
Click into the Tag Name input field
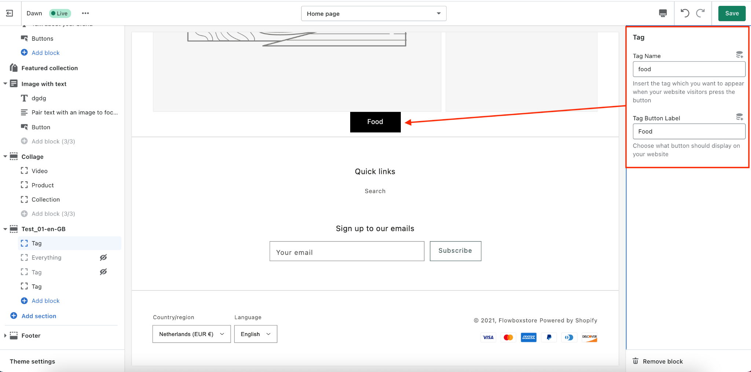(689, 69)
